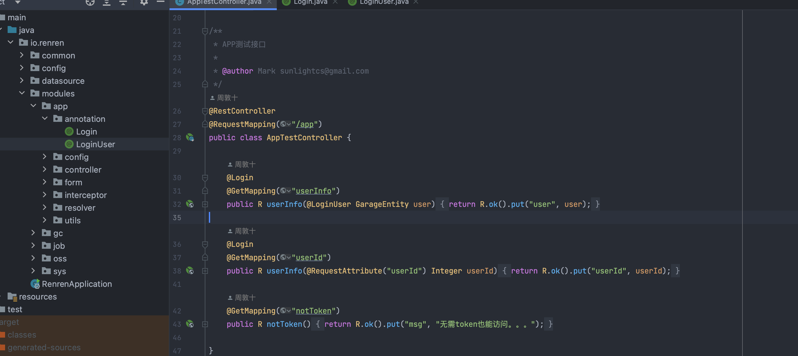Click gutter bean icon beside AppTestController class
798x356 pixels.
click(190, 137)
